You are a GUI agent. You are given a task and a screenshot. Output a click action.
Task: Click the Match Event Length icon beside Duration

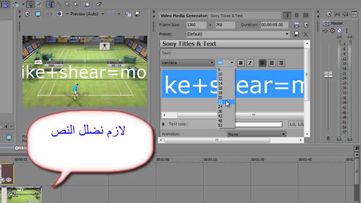296,25
